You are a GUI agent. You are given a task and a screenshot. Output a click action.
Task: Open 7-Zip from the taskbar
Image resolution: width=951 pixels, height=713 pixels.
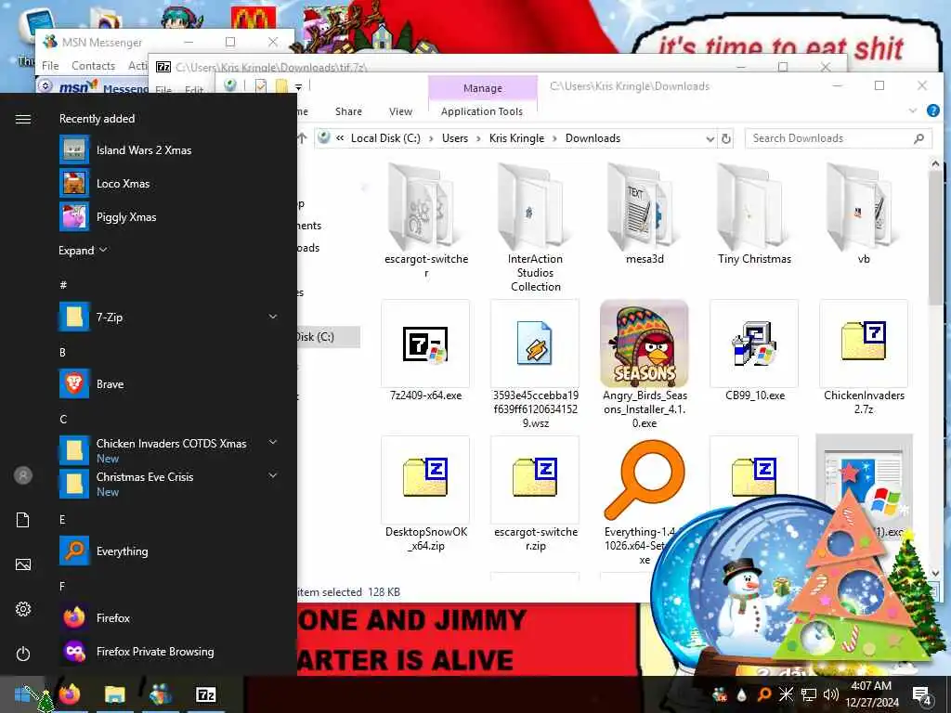click(205, 694)
